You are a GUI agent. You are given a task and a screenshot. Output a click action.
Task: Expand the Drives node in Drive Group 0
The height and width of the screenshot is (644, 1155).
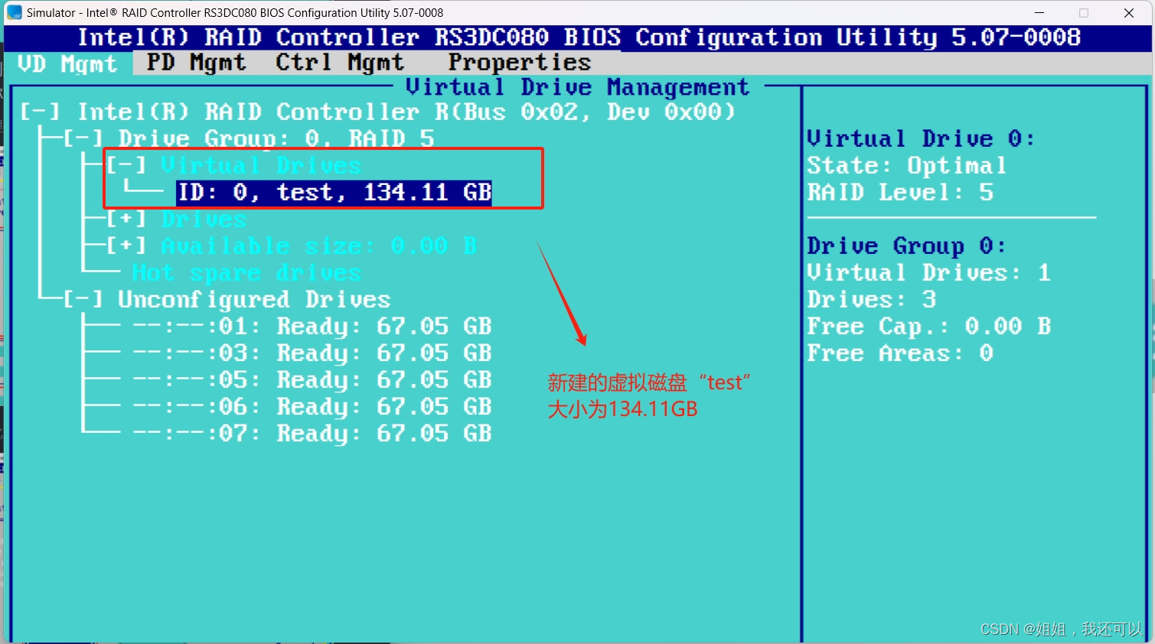pyautogui.click(x=126, y=220)
